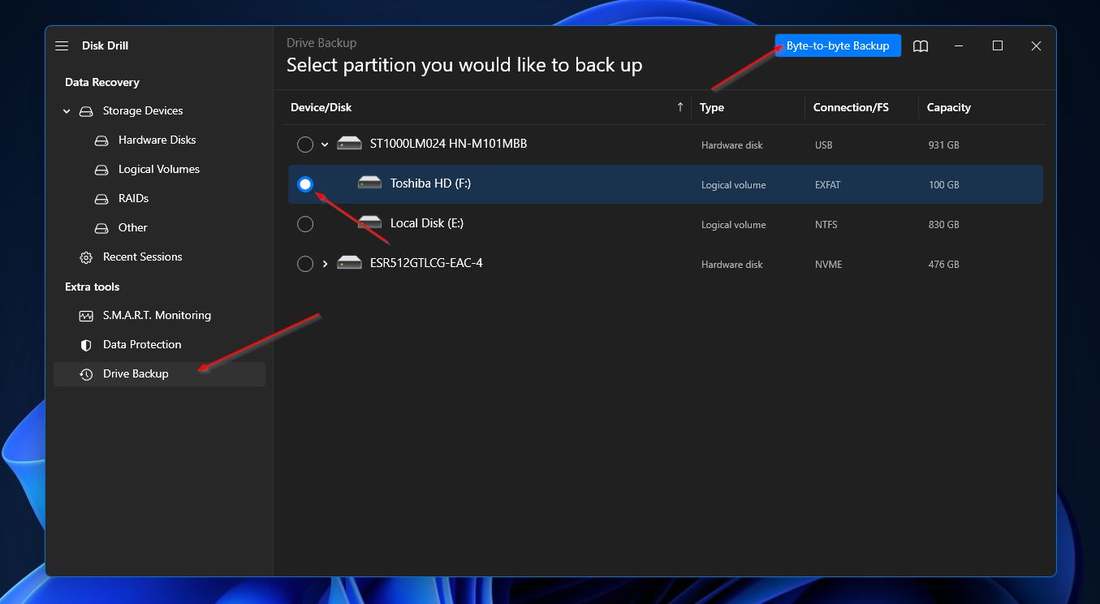Collapse the Storage Devices tree section
1100x604 pixels.
(67, 111)
